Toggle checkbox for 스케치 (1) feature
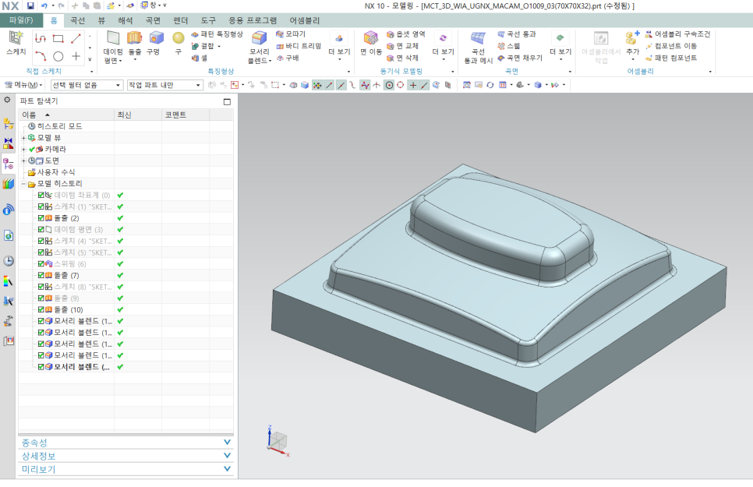Image resolution: width=753 pixels, height=487 pixels. coord(41,206)
